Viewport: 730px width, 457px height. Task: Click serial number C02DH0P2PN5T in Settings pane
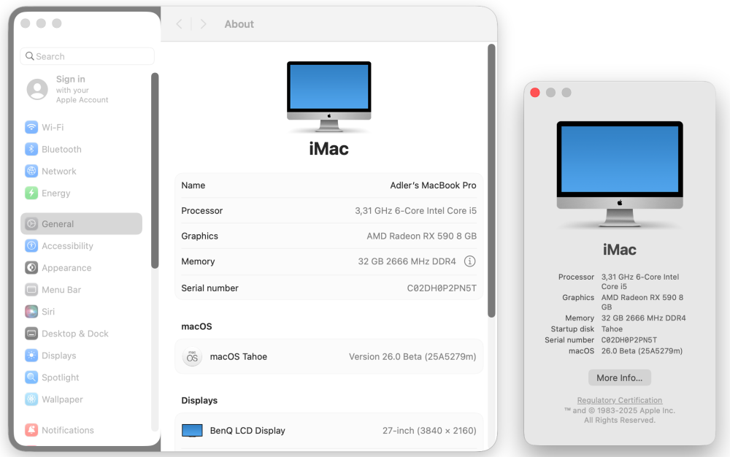click(x=442, y=288)
